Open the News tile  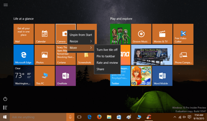point(152,55)
